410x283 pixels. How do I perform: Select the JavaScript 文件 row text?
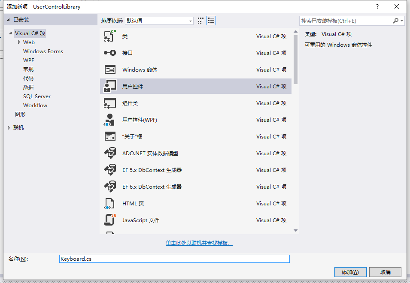click(x=141, y=220)
